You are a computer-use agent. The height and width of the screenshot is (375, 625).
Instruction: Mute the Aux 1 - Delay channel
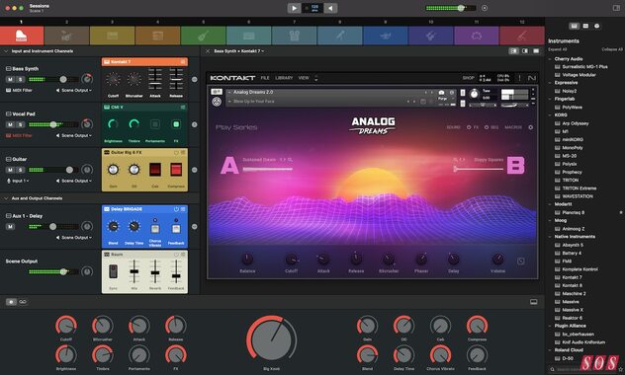[10, 227]
